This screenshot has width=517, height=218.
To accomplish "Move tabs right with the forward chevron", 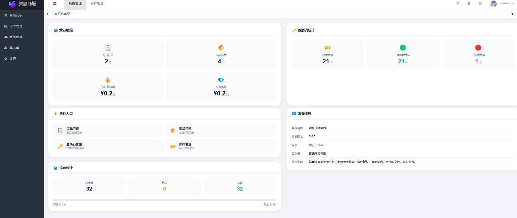I will click(512, 14).
